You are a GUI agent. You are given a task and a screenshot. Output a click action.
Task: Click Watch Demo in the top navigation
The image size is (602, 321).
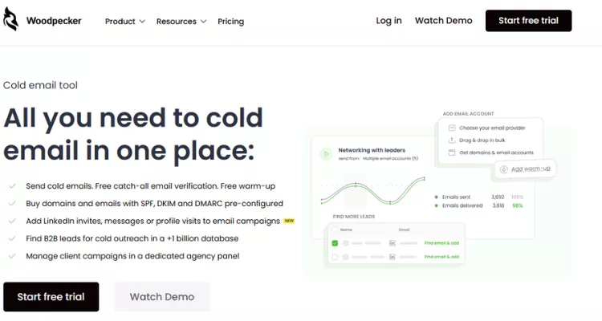443,21
